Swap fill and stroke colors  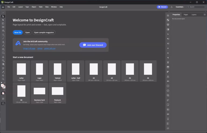pyautogui.click(x=5, y=83)
